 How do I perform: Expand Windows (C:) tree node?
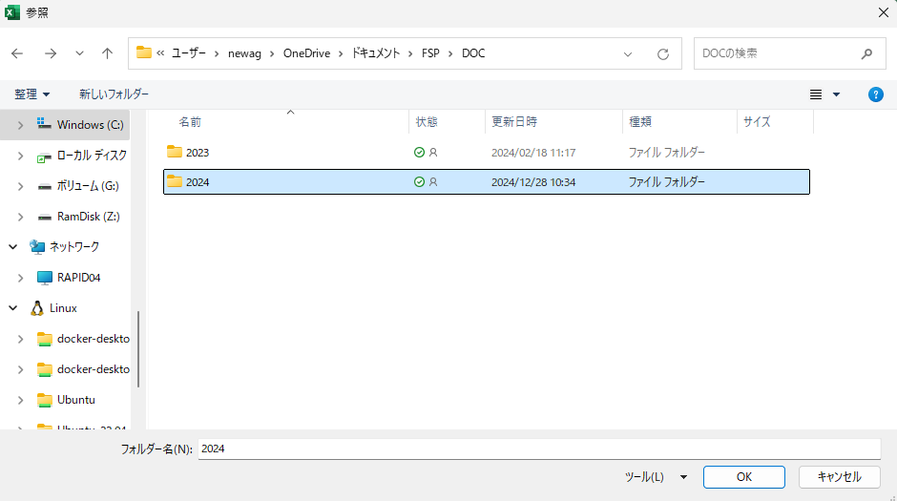20,125
